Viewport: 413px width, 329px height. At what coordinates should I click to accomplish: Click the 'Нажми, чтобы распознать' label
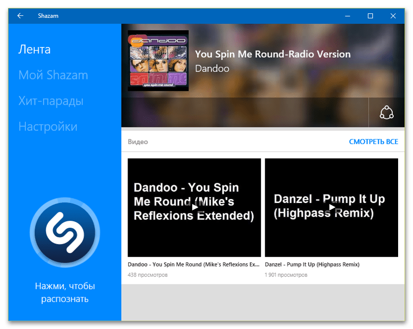[65, 292]
